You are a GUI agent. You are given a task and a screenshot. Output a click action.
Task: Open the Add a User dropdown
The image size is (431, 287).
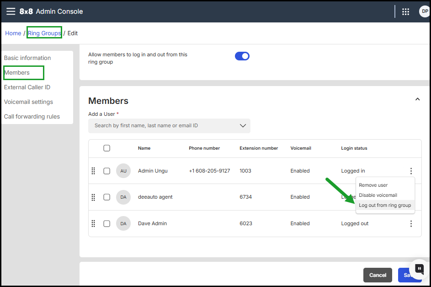(169, 126)
